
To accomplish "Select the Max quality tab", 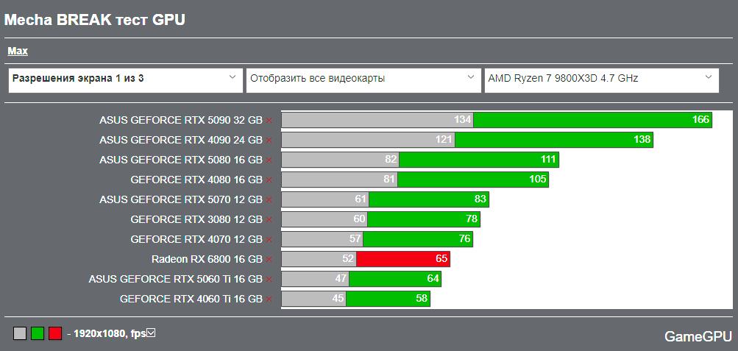I will (18, 52).
